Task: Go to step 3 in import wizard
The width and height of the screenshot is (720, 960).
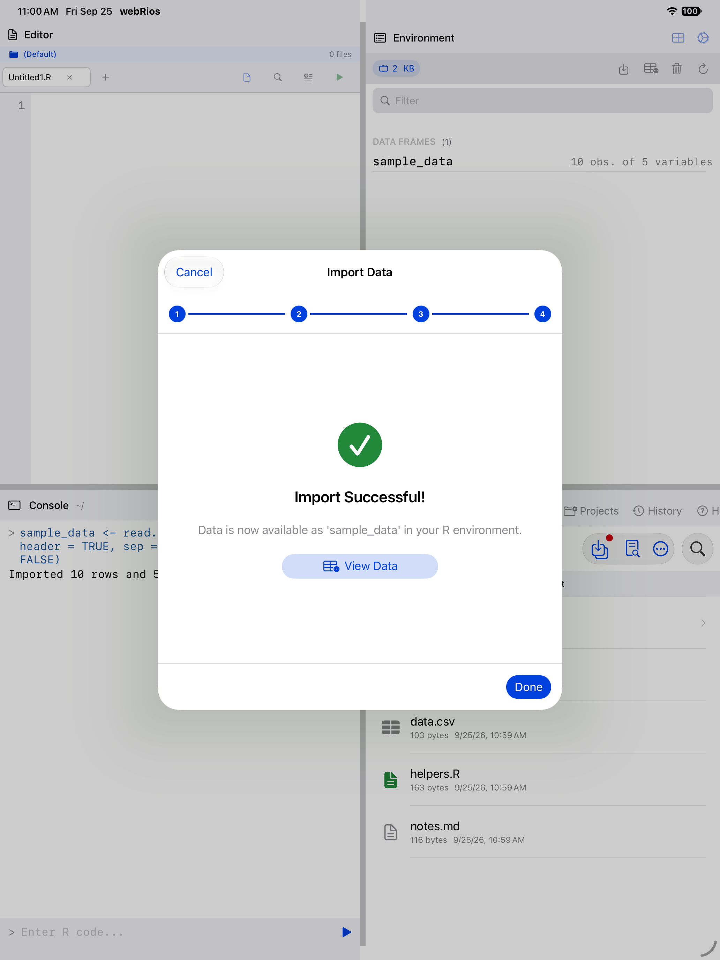Action: pyautogui.click(x=421, y=314)
